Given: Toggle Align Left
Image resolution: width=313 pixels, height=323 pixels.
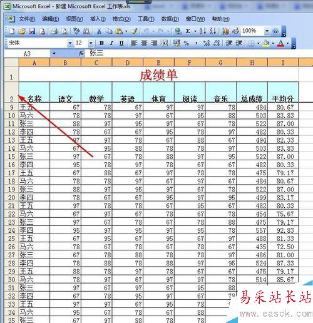Looking at the screenshot, I should 134,43.
